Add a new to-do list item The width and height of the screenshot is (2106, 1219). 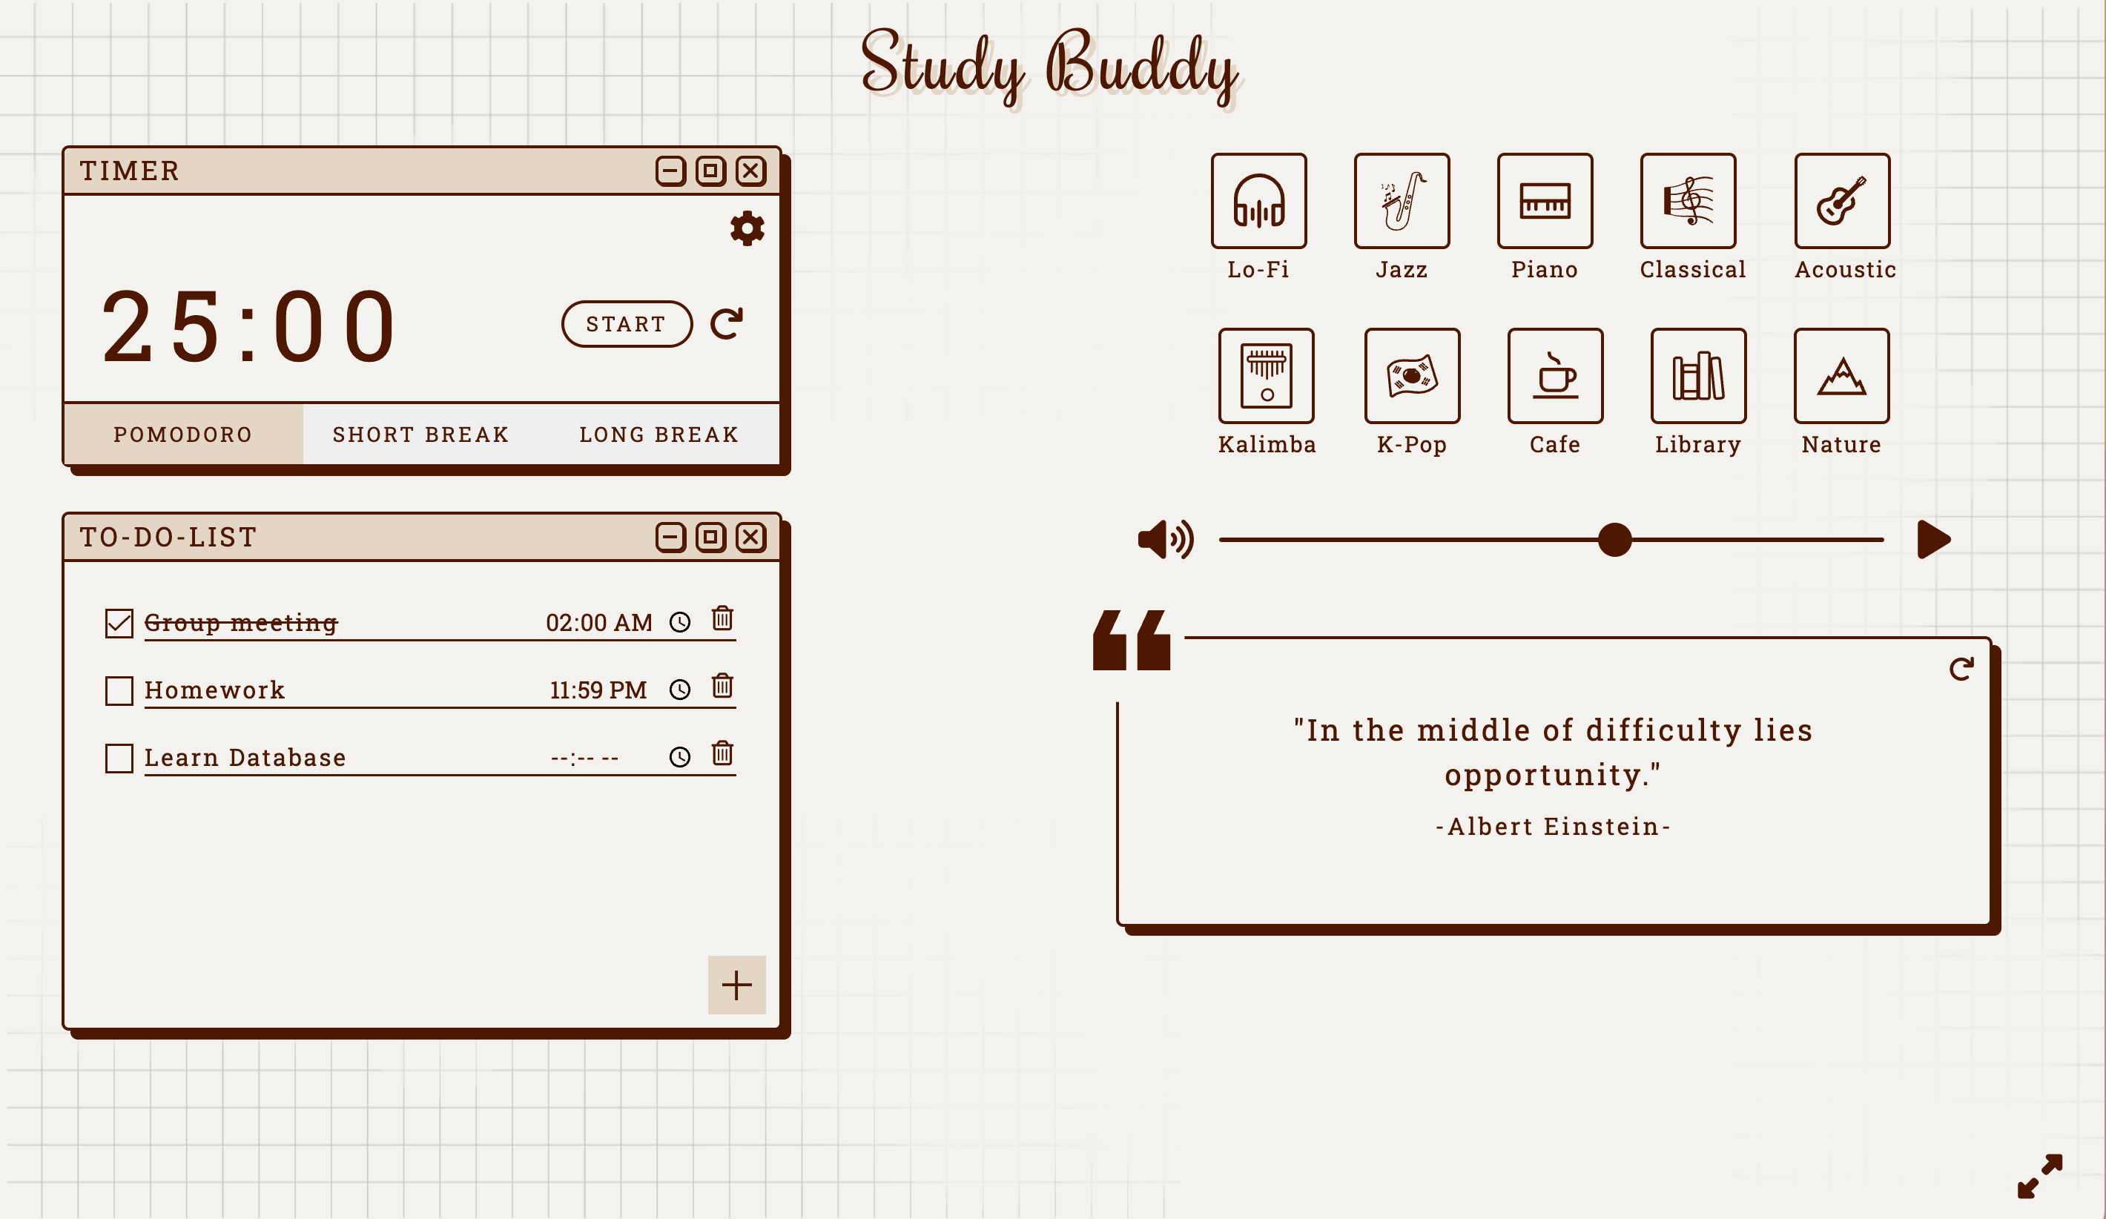[x=734, y=984]
